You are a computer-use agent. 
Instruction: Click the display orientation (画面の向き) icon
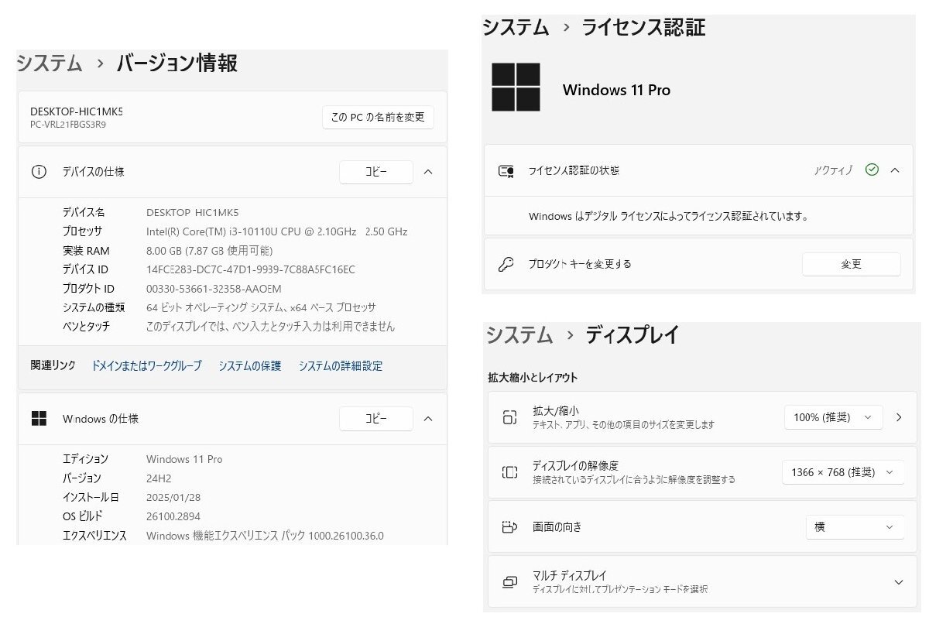[509, 527]
